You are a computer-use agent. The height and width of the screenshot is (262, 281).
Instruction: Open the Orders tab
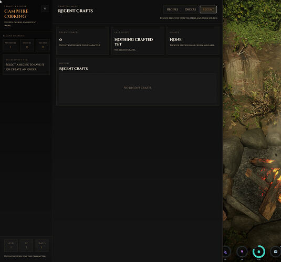[x=190, y=9]
